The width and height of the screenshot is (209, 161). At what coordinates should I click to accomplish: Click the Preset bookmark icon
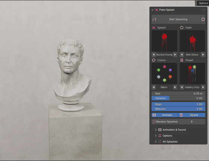182,60
